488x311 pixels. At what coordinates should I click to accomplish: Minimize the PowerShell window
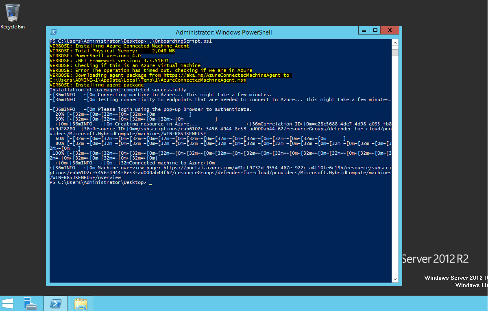tap(364, 30)
